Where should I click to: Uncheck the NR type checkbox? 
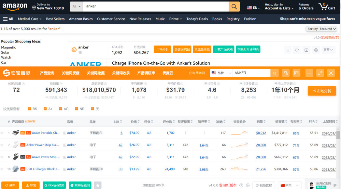pos(77,109)
